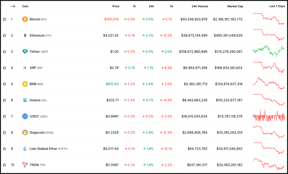288x174 pixels.
Task: Click the Dogecoin logo icon
Action: coord(25,132)
